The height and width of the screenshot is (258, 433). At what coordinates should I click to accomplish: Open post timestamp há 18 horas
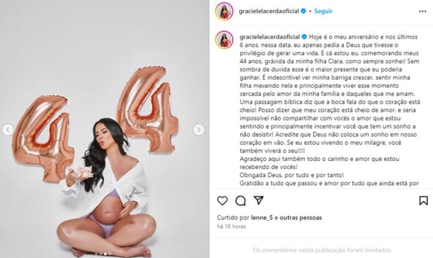231,226
